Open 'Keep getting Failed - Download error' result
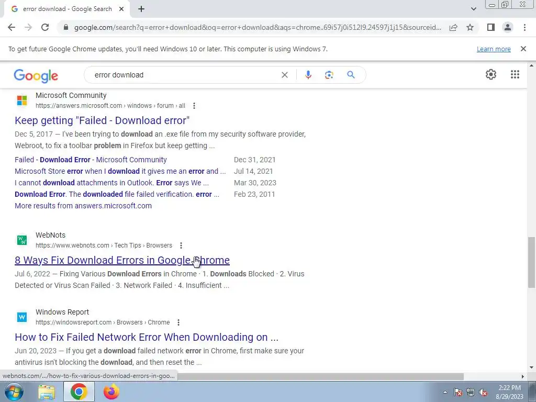The image size is (536, 402). pos(102,120)
